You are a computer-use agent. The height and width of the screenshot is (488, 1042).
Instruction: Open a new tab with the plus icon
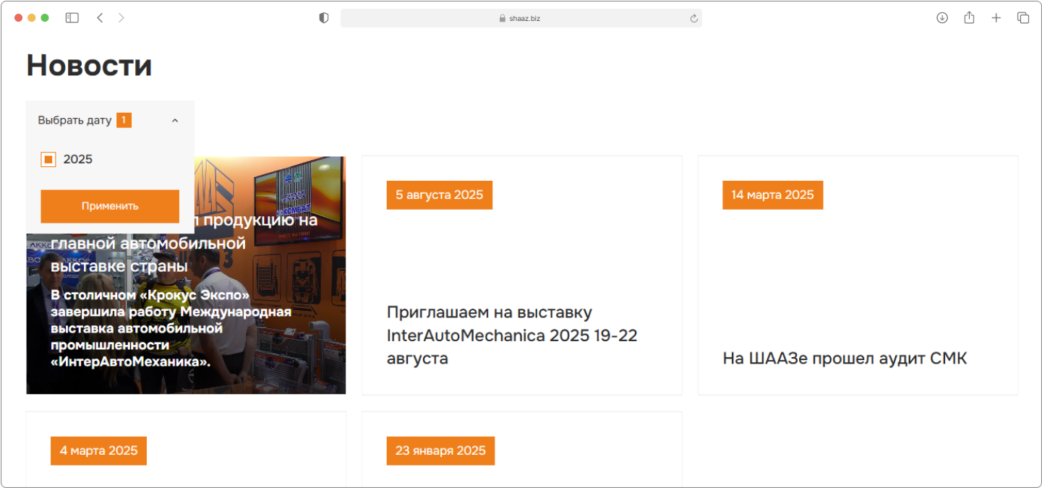996,18
